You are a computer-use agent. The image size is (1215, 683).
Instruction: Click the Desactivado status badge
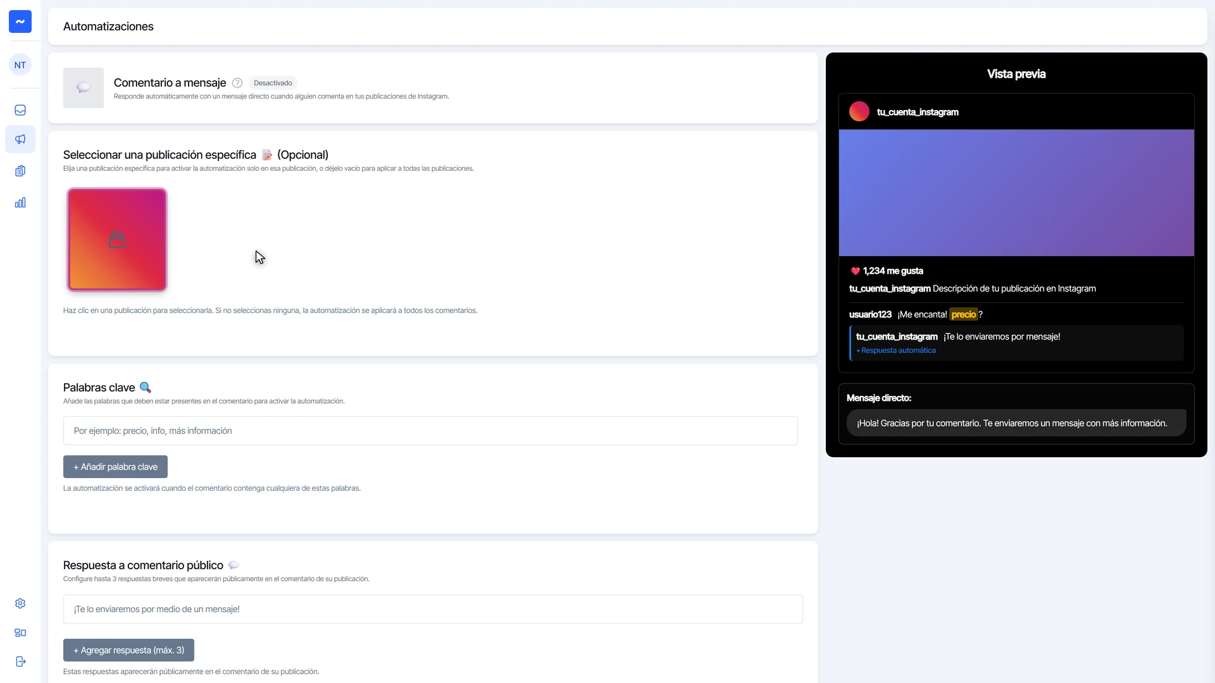tap(273, 83)
